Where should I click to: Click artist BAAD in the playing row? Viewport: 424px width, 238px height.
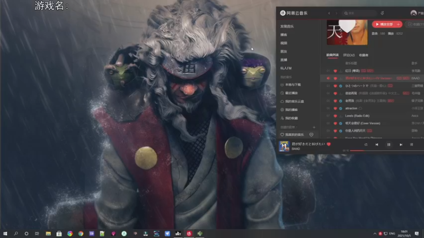point(416,78)
